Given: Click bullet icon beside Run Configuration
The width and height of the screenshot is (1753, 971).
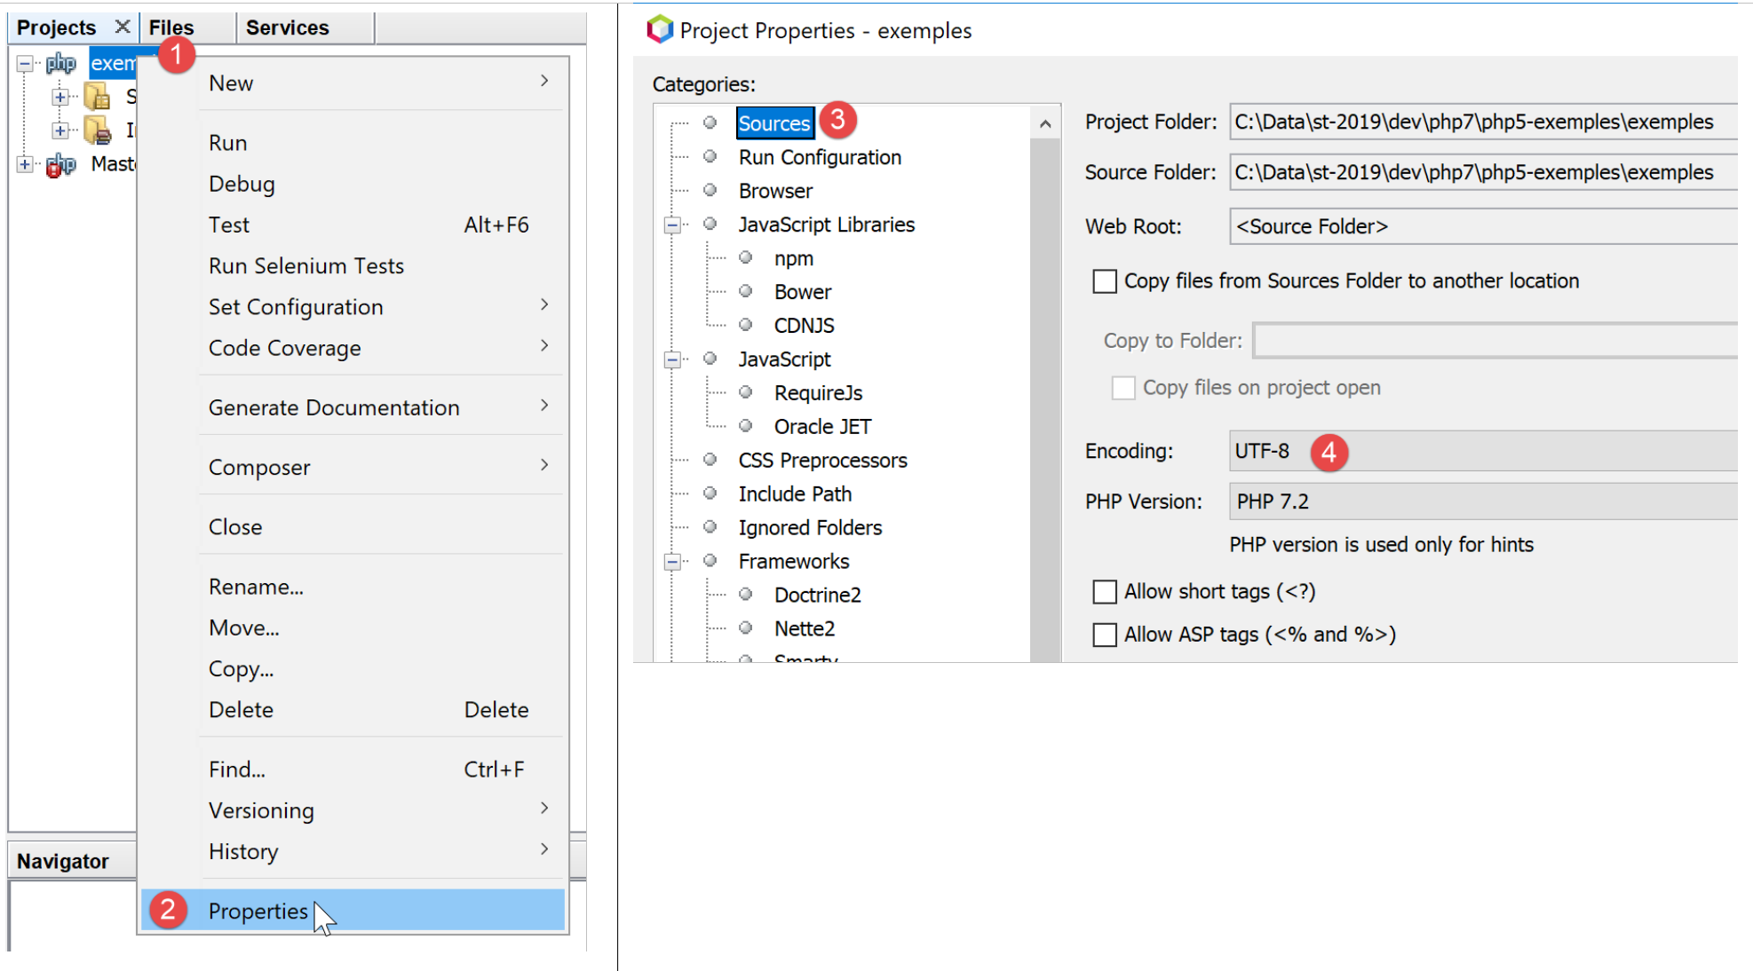Looking at the screenshot, I should (x=710, y=156).
